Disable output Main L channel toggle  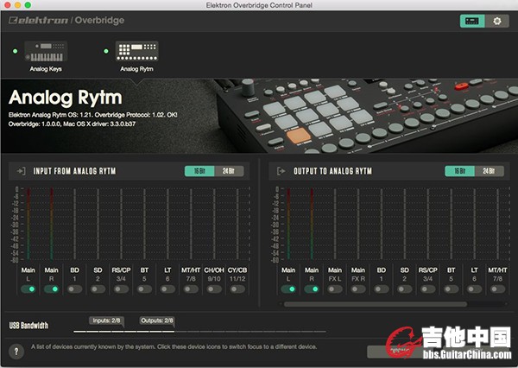(x=288, y=289)
